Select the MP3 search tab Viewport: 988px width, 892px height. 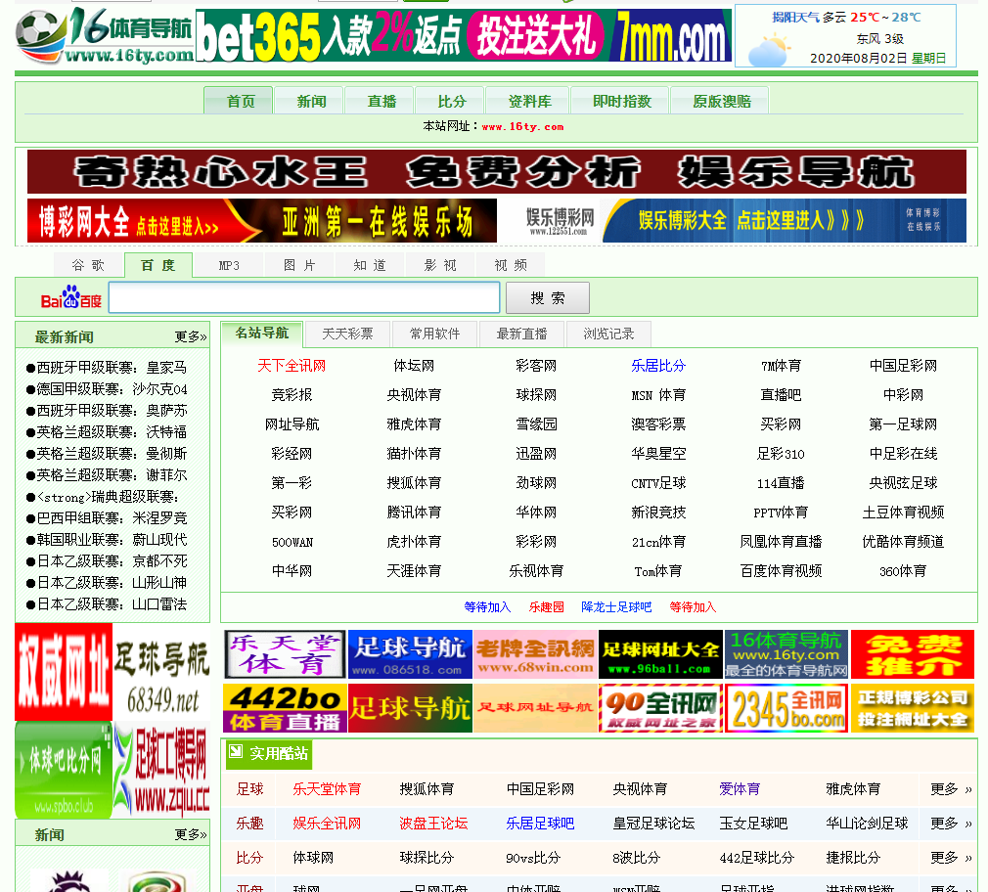tap(229, 265)
